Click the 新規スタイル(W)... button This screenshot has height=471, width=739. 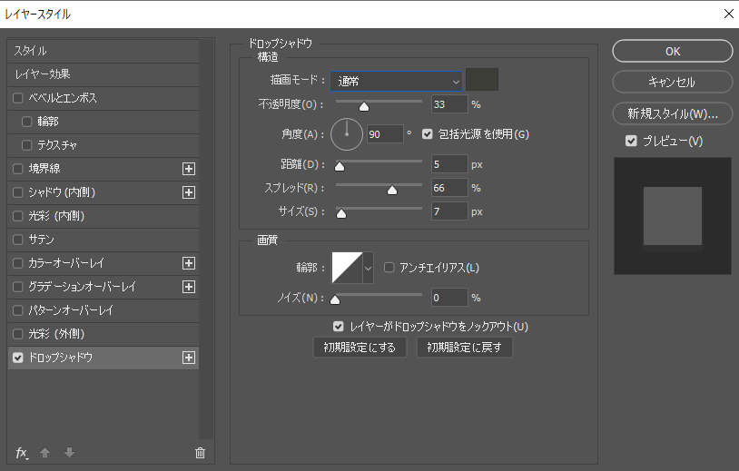point(673,113)
